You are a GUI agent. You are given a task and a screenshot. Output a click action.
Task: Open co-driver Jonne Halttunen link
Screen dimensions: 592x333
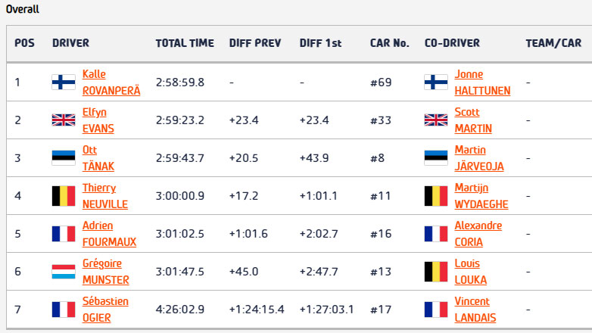pos(482,82)
